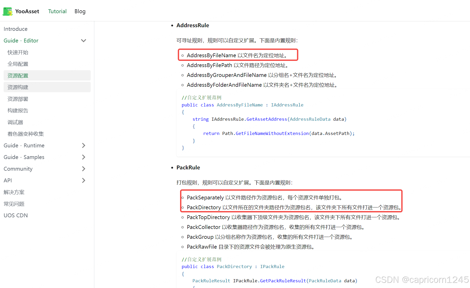
Task: Select the Guide - Samples sidebar category
Action: [x=24, y=157]
